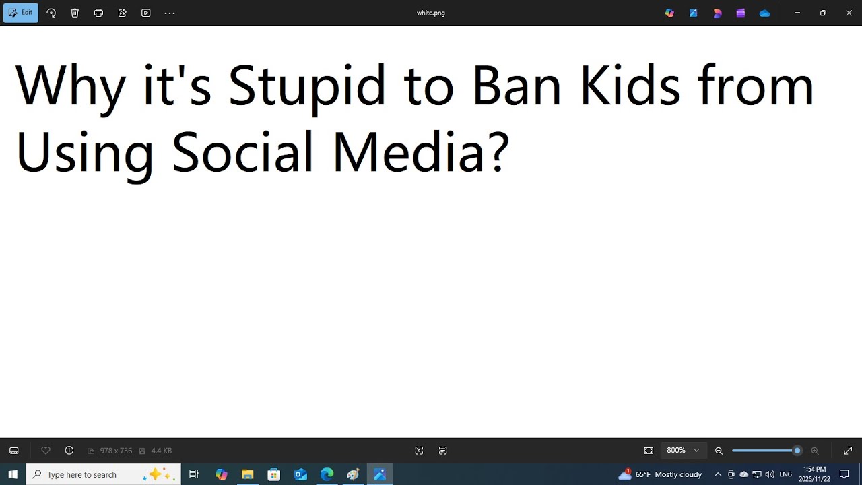Expand the hidden system tray icons chevron
862x485 pixels.
718,474
